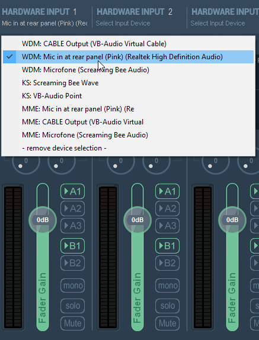Image resolution: width=259 pixels, height=340 pixels.
Task: Solo Hardware Input 2 strip
Action: coord(167,306)
